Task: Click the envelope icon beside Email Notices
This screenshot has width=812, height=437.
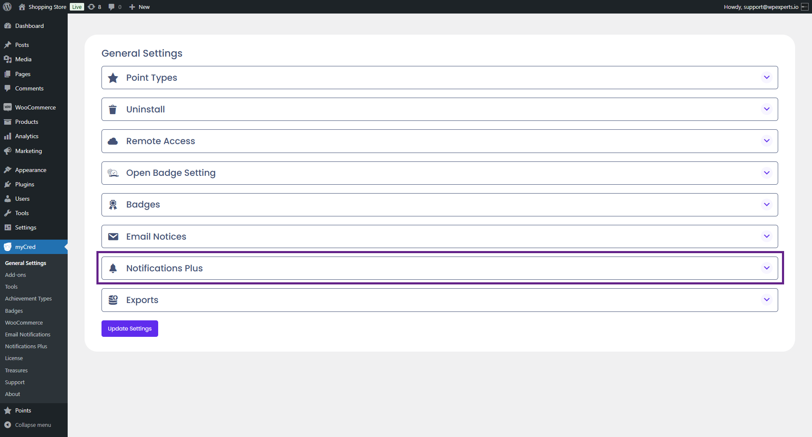Action: click(x=113, y=237)
